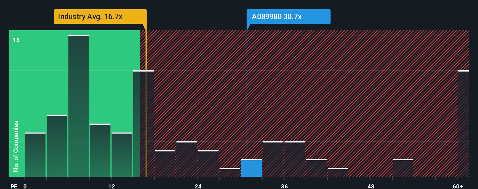Click the isolated bar between PE 48 and 60+
This screenshot has width=478, height=189.
403,168
